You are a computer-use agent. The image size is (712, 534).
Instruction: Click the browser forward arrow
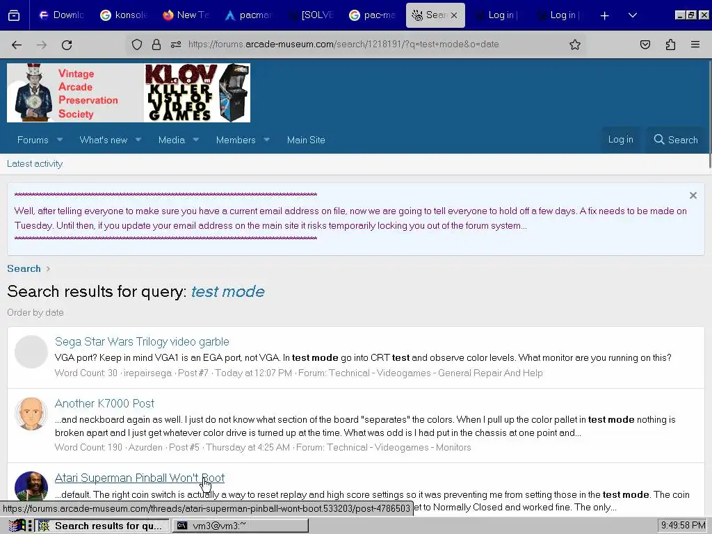(42, 44)
